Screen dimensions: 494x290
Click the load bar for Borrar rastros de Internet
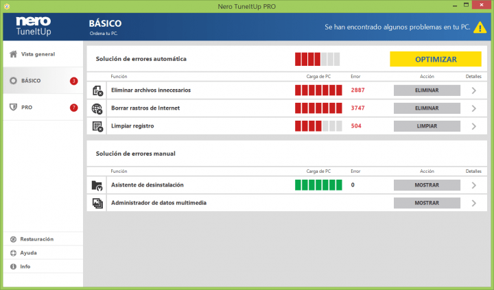318,108
